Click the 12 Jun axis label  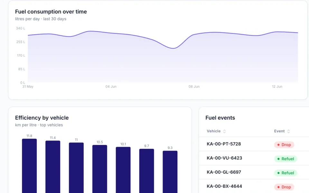coord(277,87)
